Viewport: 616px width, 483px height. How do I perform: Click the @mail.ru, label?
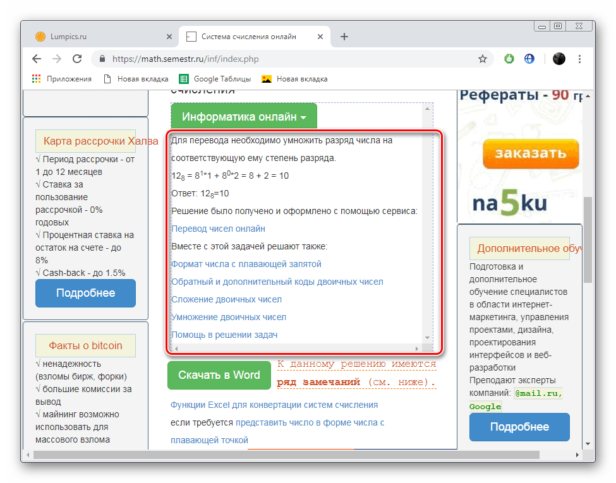(539, 393)
